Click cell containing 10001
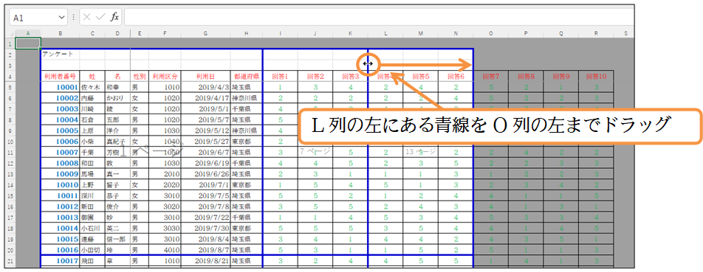 [60, 87]
